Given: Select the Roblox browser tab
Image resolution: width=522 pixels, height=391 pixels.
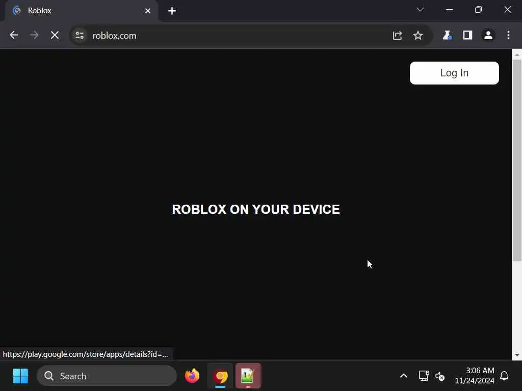Looking at the screenshot, I should pyautogui.click(x=82, y=11).
